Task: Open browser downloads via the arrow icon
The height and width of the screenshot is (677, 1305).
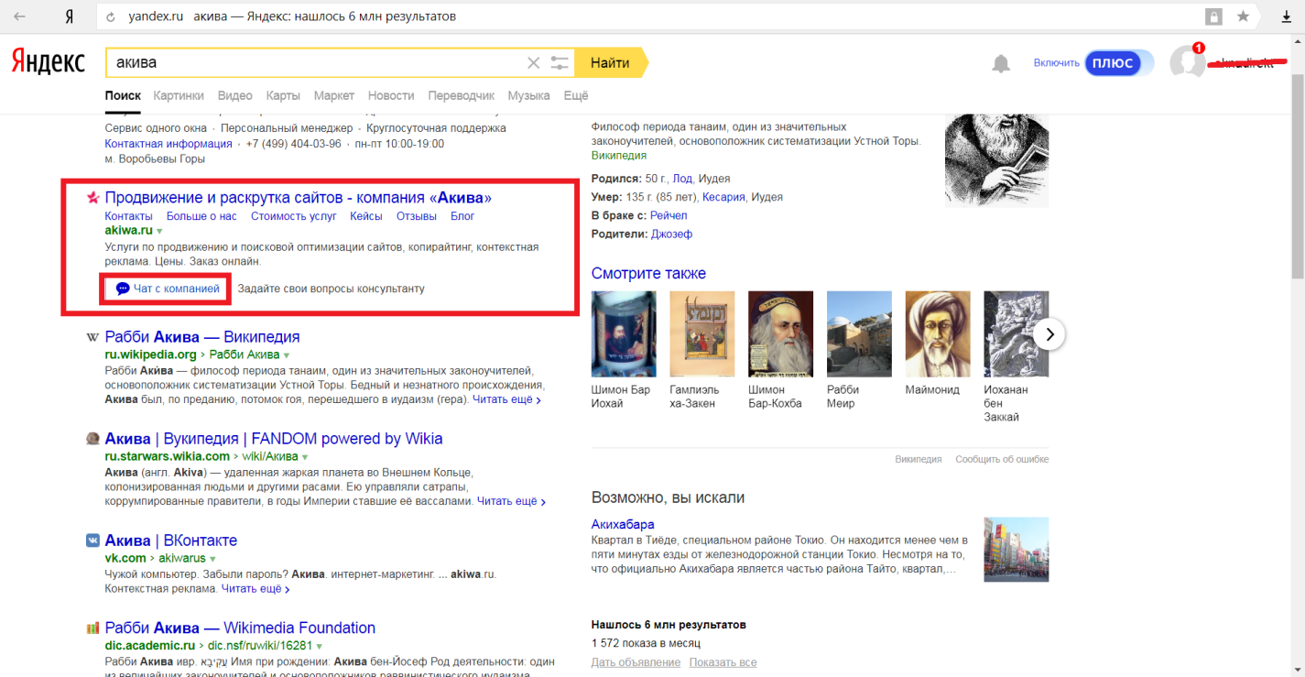Action: coord(1286,16)
